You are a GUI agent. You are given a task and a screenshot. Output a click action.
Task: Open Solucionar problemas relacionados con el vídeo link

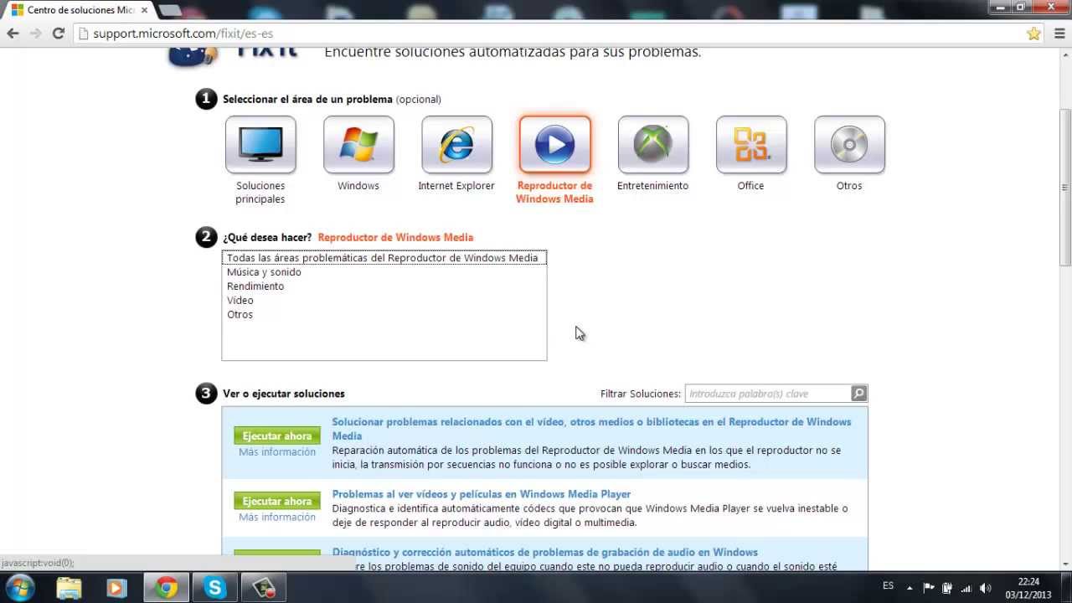click(591, 429)
